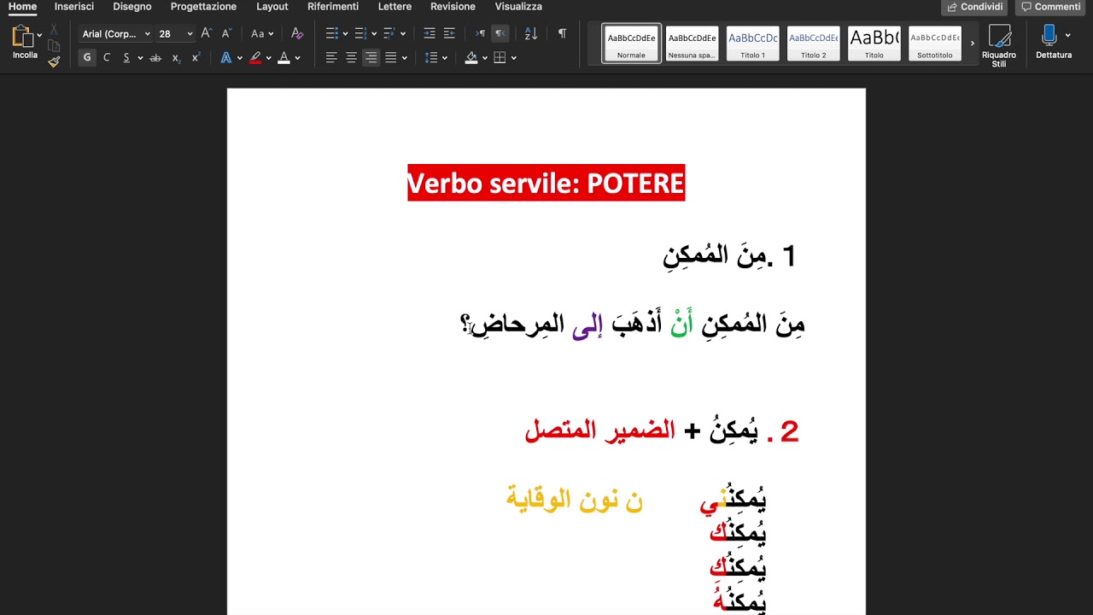Click the multilevel list icon
The image size is (1093, 615).
389,33
